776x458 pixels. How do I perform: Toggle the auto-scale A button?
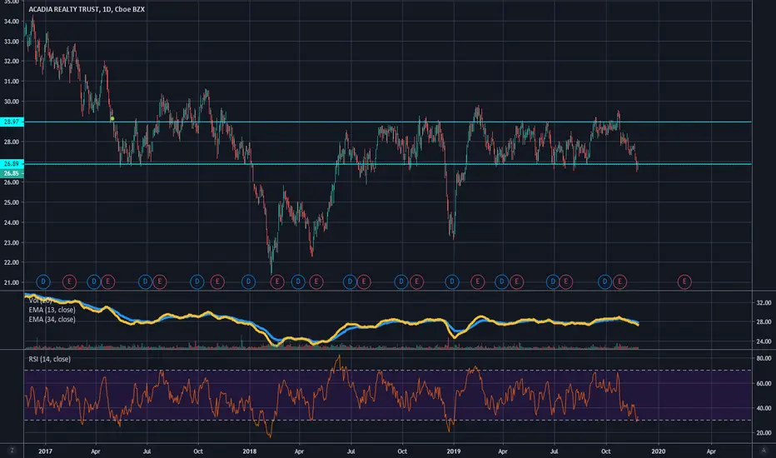[x=763, y=451]
